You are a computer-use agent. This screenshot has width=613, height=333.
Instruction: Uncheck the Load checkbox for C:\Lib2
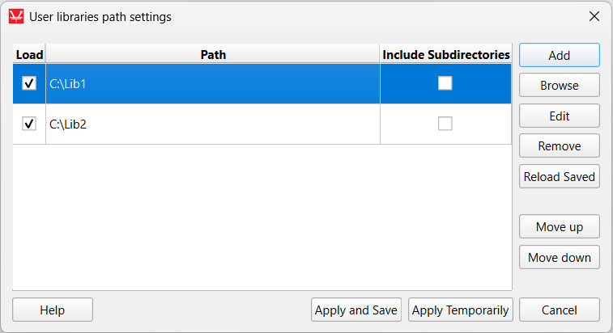tap(29, 124)
